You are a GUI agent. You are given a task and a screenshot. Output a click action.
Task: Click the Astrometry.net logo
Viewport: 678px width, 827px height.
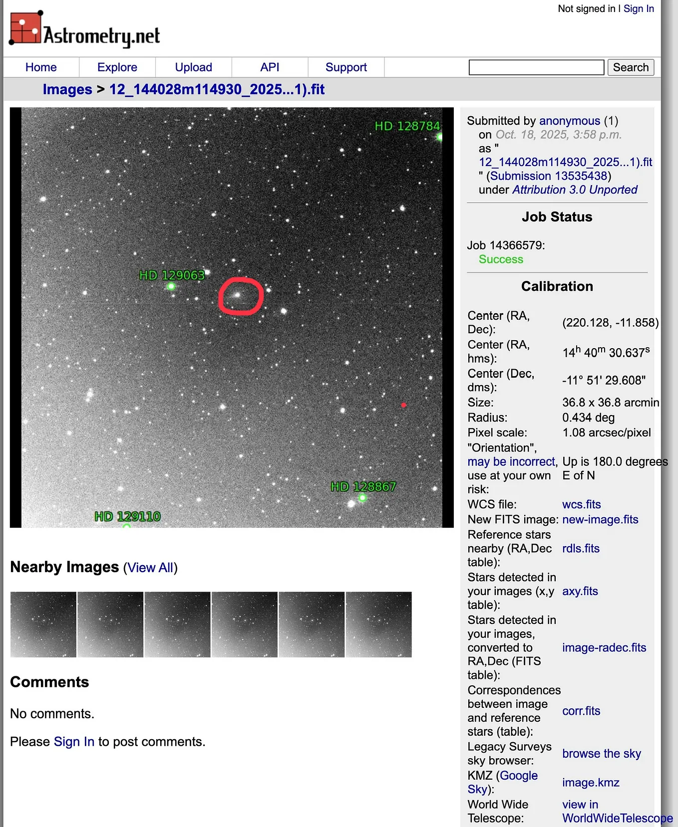pos(85,29)
